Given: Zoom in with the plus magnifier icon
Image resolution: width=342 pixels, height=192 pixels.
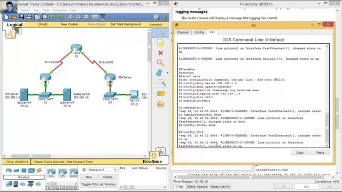Looking at the screenshot, I should 70,17.
